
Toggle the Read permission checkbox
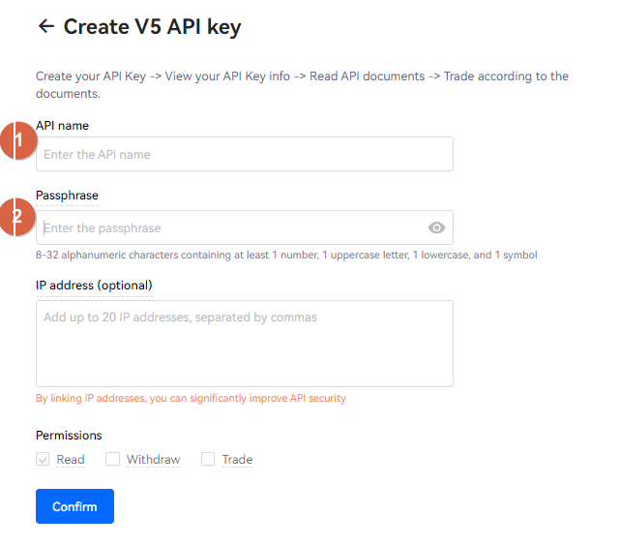tap(43, 459)
